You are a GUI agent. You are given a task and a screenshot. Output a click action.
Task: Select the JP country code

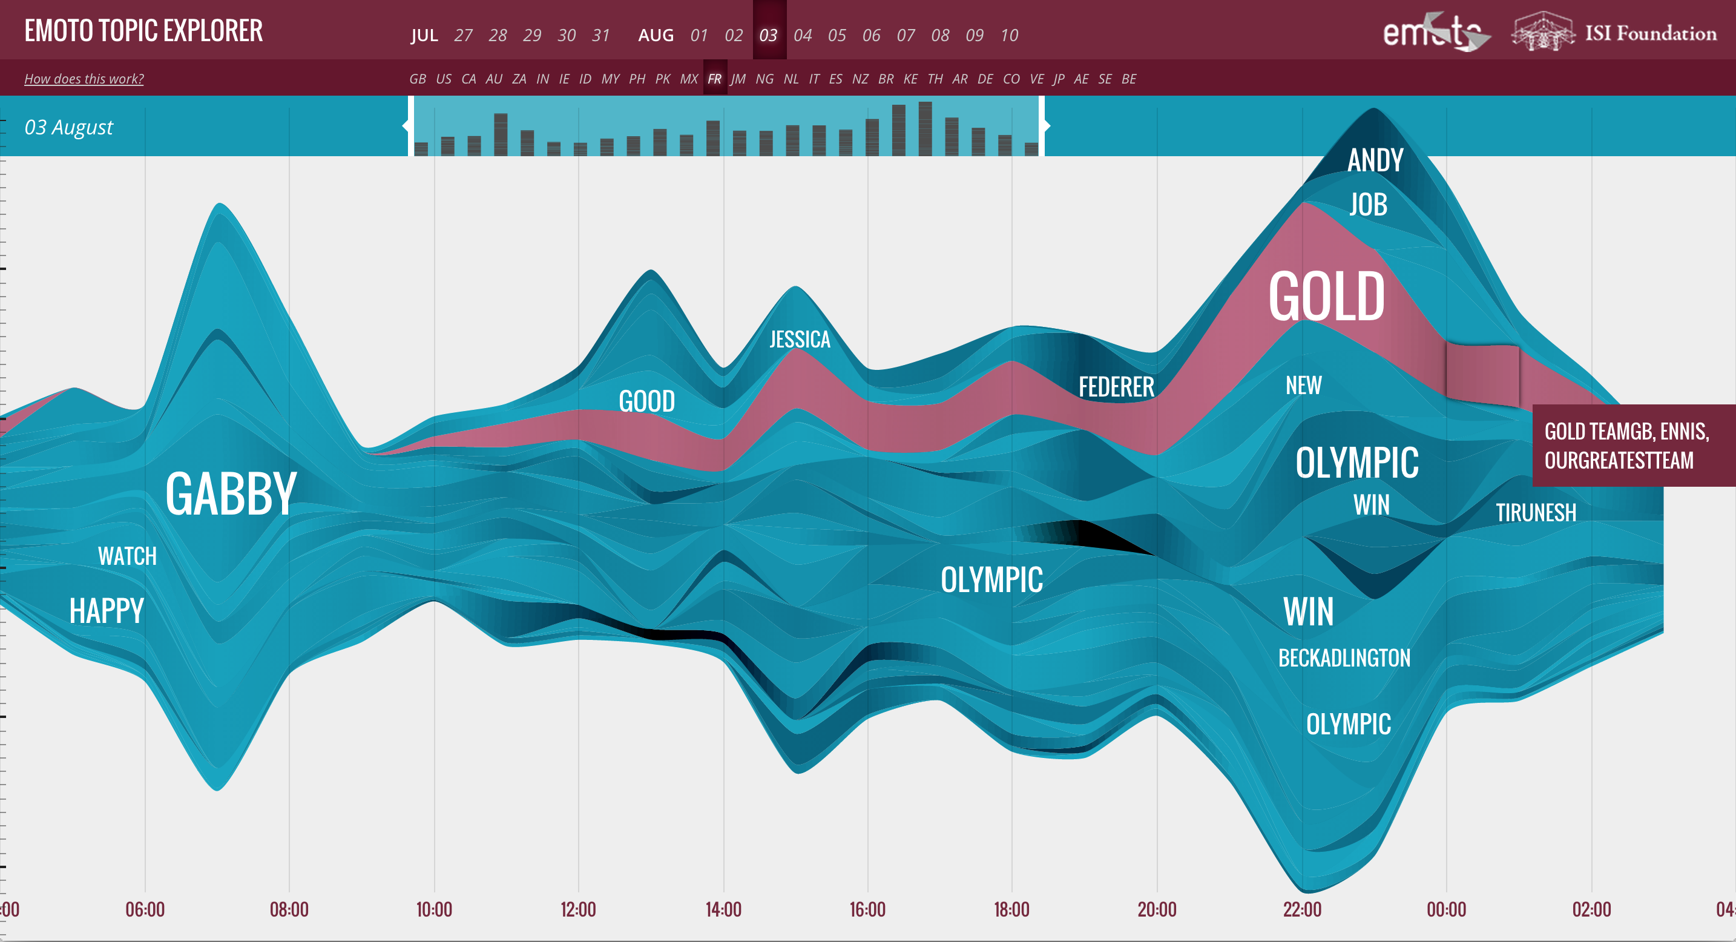[x=1059, y=79]
